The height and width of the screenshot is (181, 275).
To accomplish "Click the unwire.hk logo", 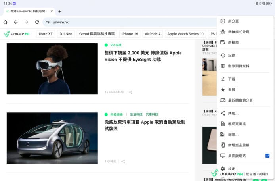I will [17, 34].
